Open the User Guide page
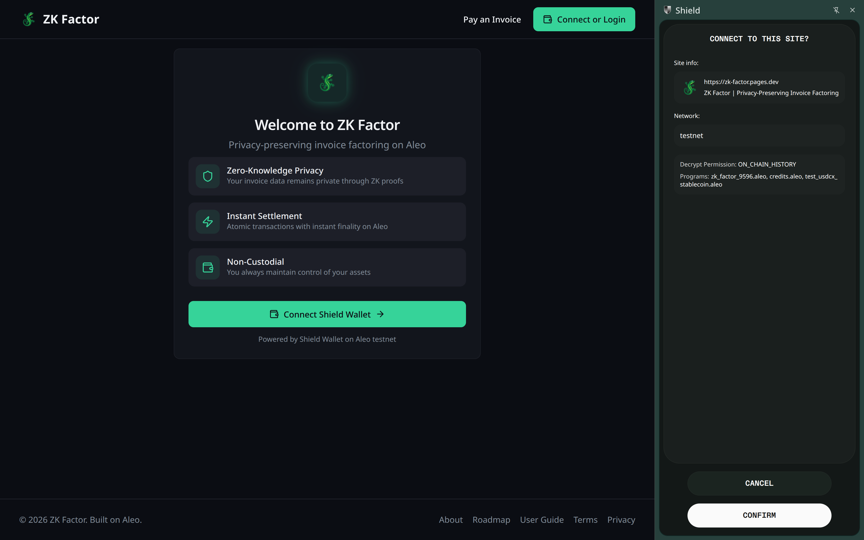The height and width of the screenshot is (540, 864). pyautogui.click(x=542, y=520)
